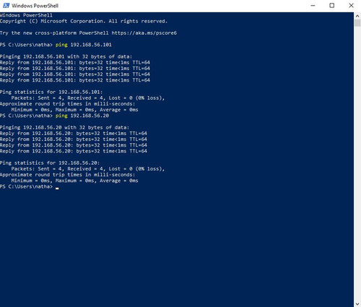The image size is (361, 307).
Task: Click the Copyright Microsoft Corporation line
Action: (84, 21)
